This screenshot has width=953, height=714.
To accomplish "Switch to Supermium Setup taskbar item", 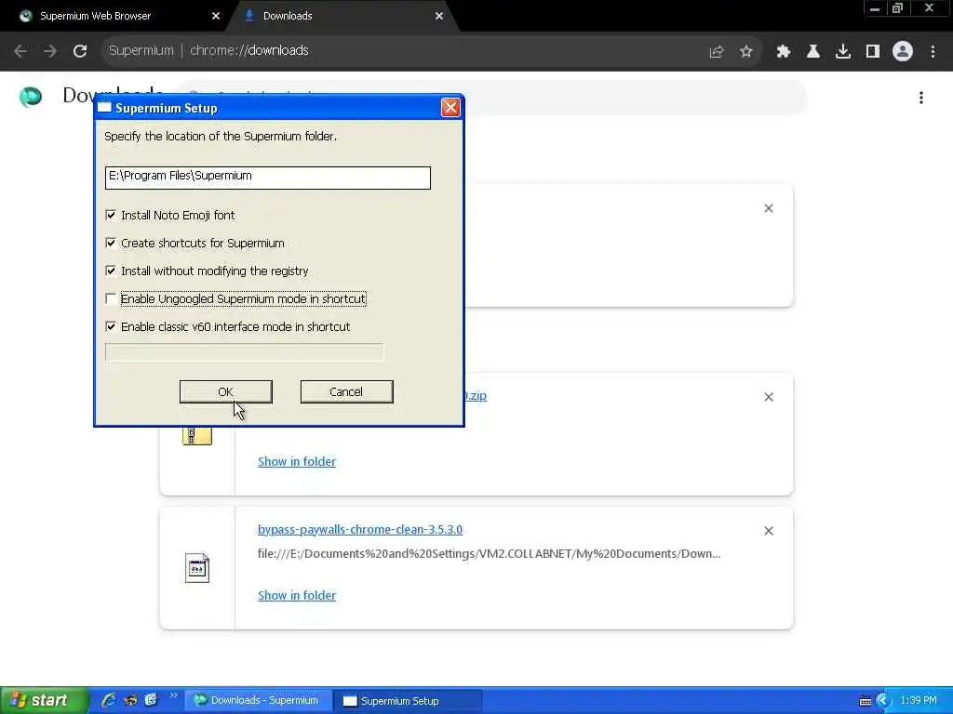I will click(409, 701).
